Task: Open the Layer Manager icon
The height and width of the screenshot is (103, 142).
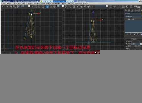Action: point(119,7)
